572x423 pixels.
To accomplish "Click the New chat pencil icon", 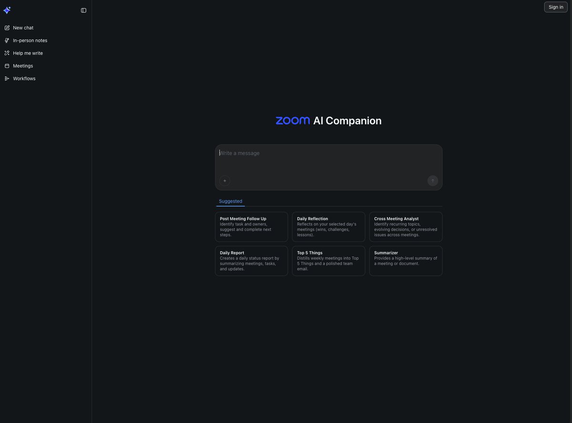I will (x=7, y=28).
